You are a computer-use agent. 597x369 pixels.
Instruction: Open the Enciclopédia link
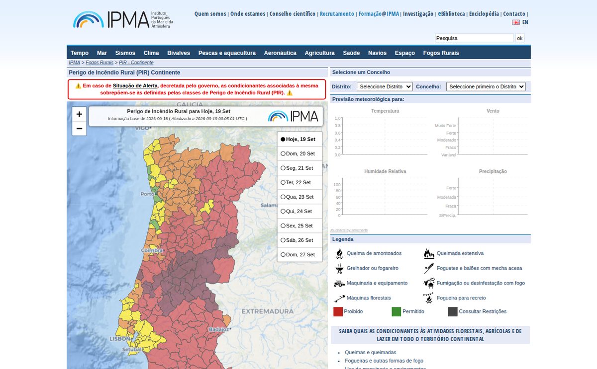[x=484, y=14]
